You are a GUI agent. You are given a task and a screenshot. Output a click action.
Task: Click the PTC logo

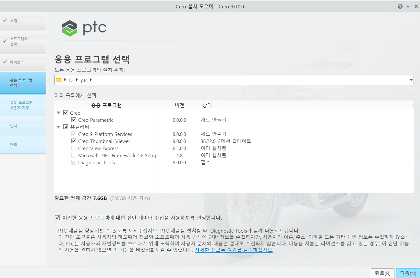click(84, 28)
